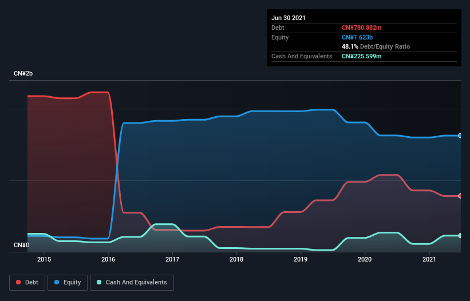This screenshot has width=470, height=301.
Task: Click the 48.1% Debt/Equity Ratio text
Action: click(x=376, y=46)
